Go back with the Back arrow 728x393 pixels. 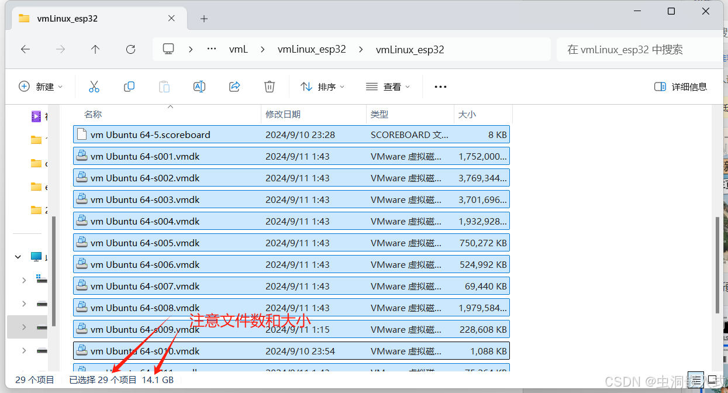click(25, 50)
